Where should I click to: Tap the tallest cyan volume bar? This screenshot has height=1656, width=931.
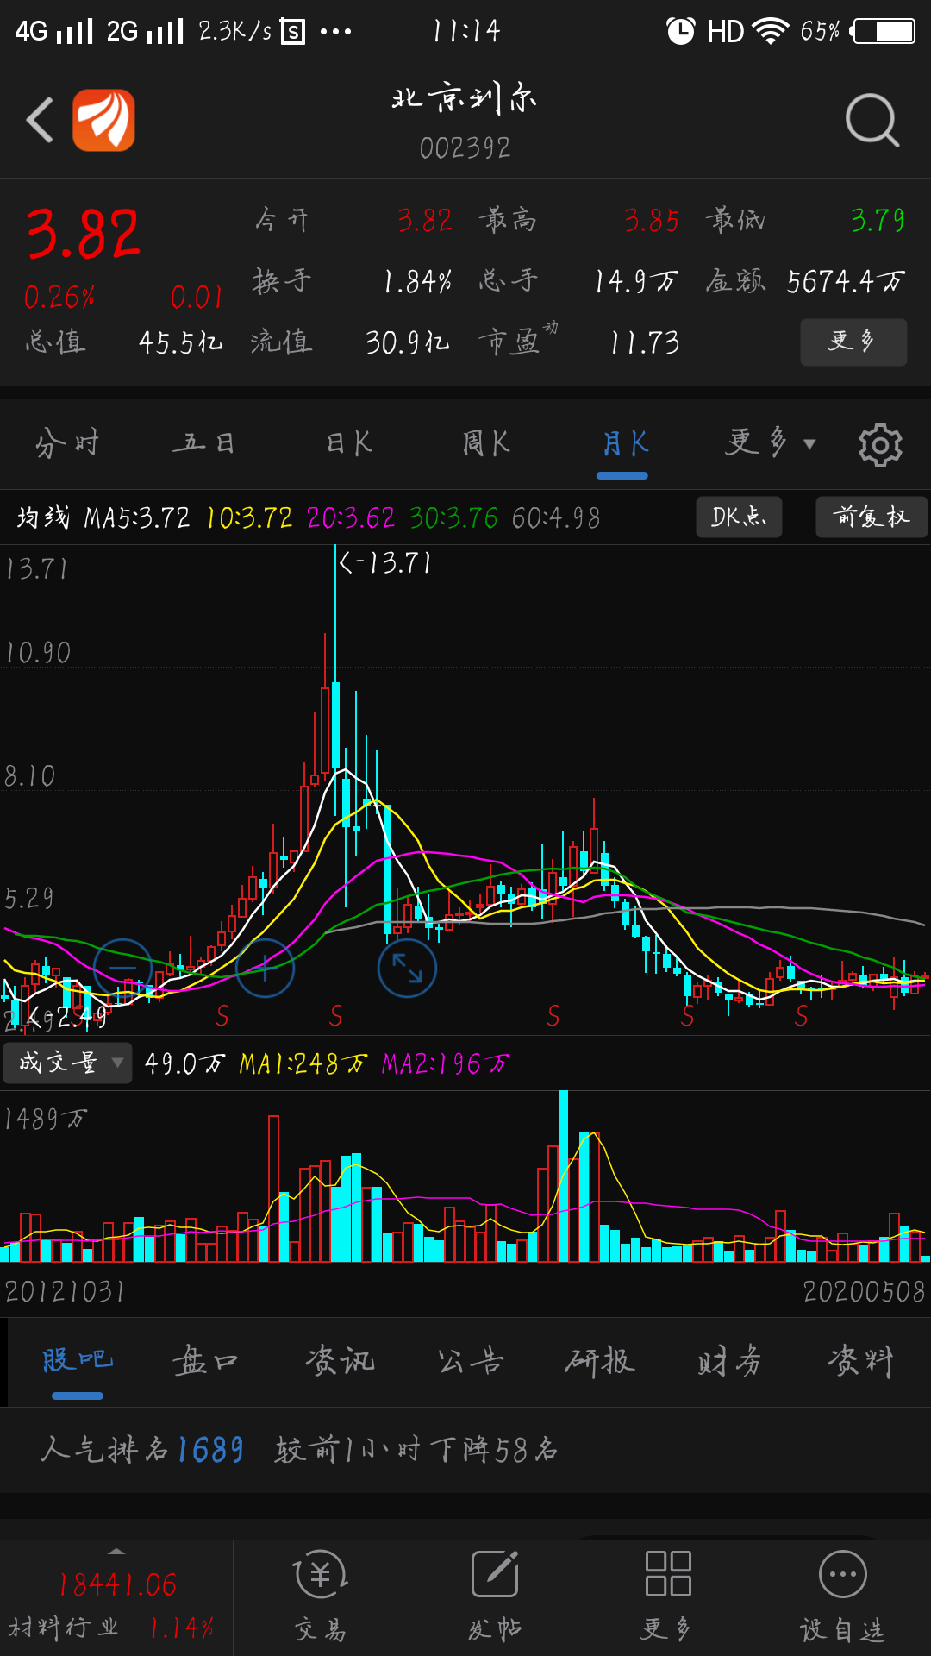563,1176
